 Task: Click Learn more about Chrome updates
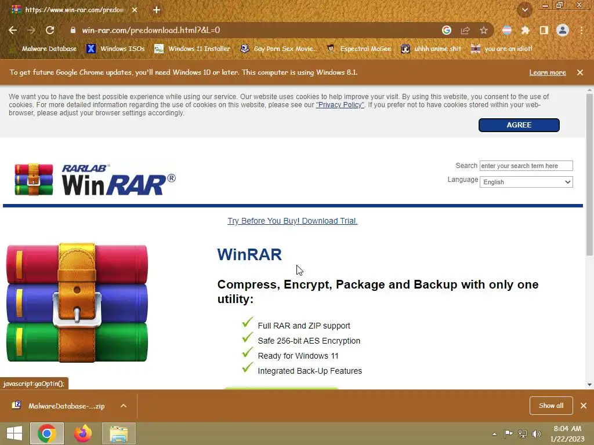coord(548,72)
